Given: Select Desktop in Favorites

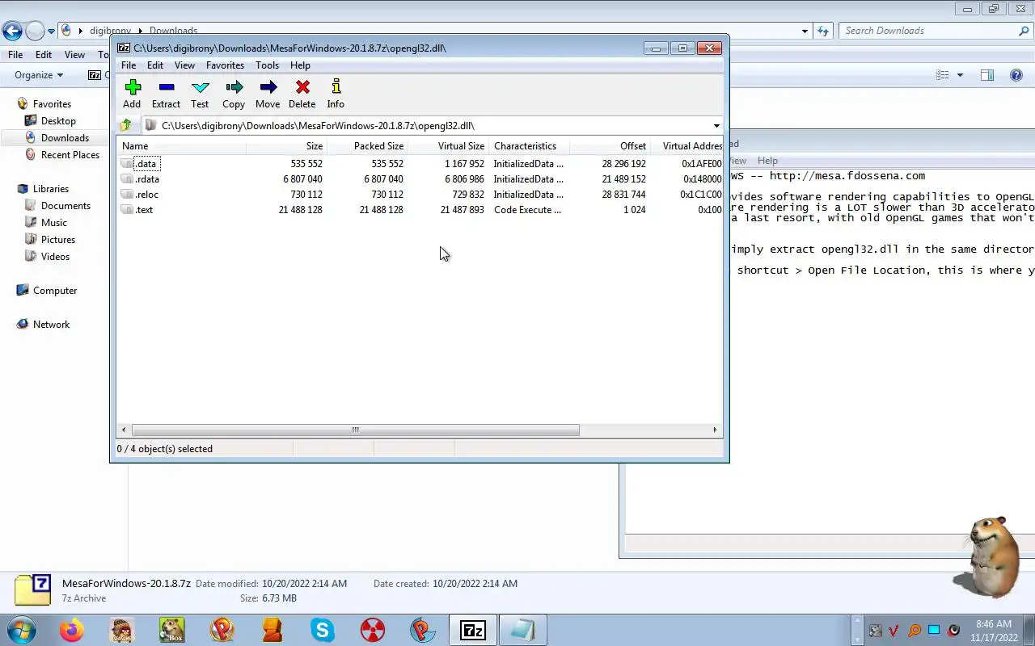Looking at the screenshot, I should [58, 121].
